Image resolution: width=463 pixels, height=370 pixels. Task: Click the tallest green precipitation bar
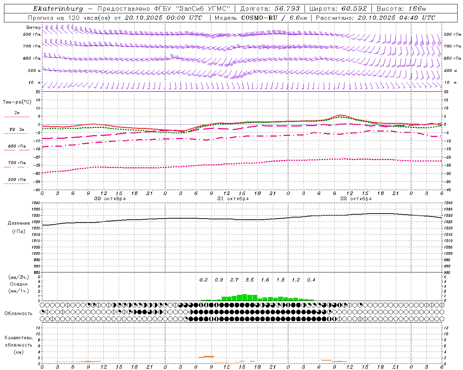pyautogui.click(x=245, y=297)
